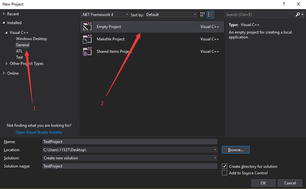The width and height of the screenshot is (306, 189).
Task: Select the ATL category
Action: [x=19, y=51]
